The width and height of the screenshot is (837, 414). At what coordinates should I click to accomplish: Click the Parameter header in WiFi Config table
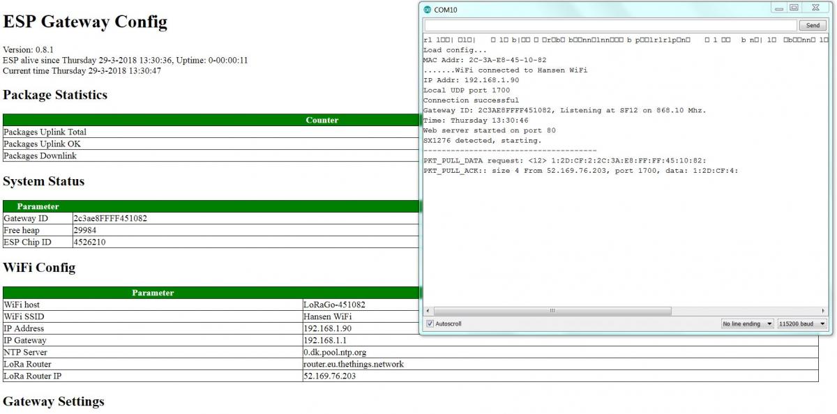tap(153, 293)
